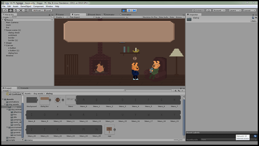Click the Account button

[219, 10]
